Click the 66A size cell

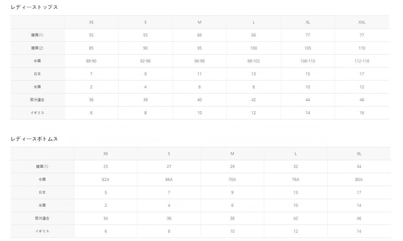point(169,179)
